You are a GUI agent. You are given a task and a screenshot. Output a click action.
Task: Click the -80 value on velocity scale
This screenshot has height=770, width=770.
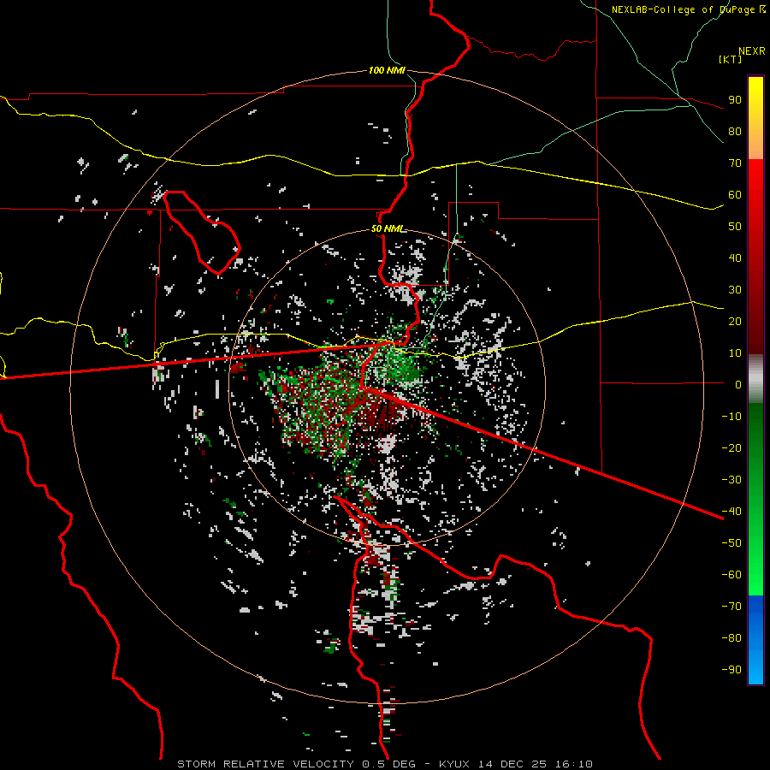point(731,638)
